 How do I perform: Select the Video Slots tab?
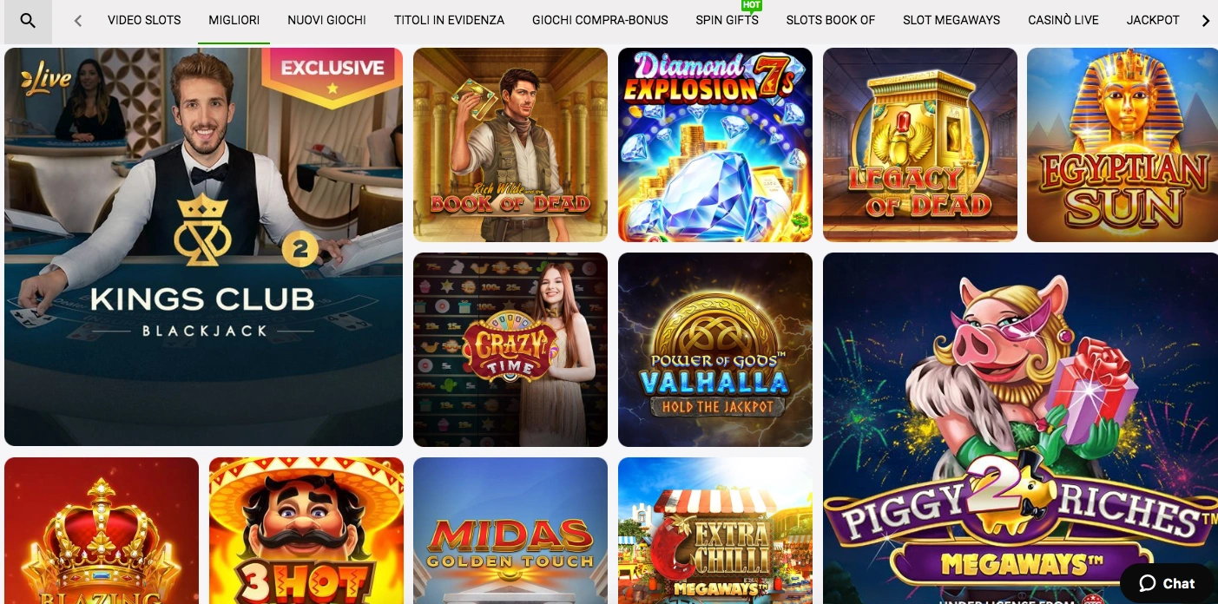click(x=144, y=20)
